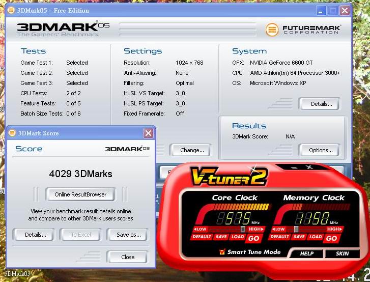Click OS Microsoft Windows XP text

(278, 83)
